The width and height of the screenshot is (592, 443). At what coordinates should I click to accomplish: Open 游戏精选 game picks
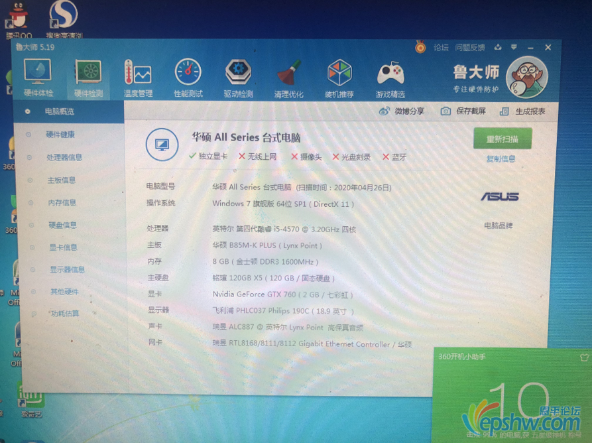(390, 79)
